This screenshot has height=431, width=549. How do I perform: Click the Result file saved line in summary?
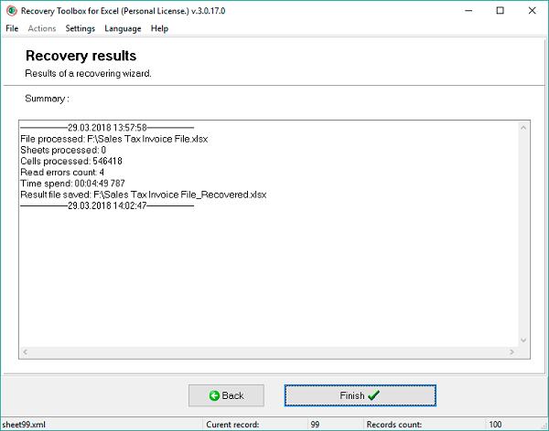(x=144, y=194)
